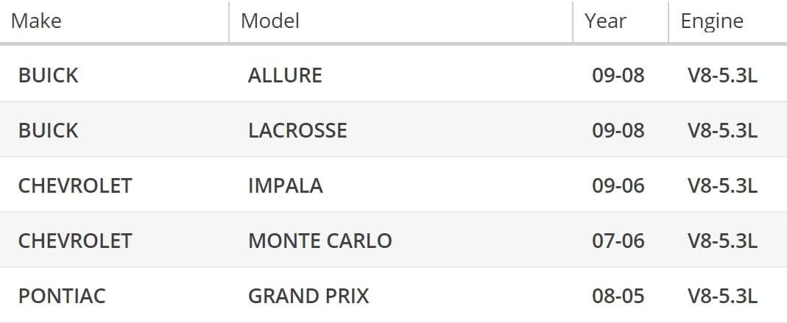Click the Model column header
The width and height of the screenshot is (787, 323).
[x=270, y=21]
